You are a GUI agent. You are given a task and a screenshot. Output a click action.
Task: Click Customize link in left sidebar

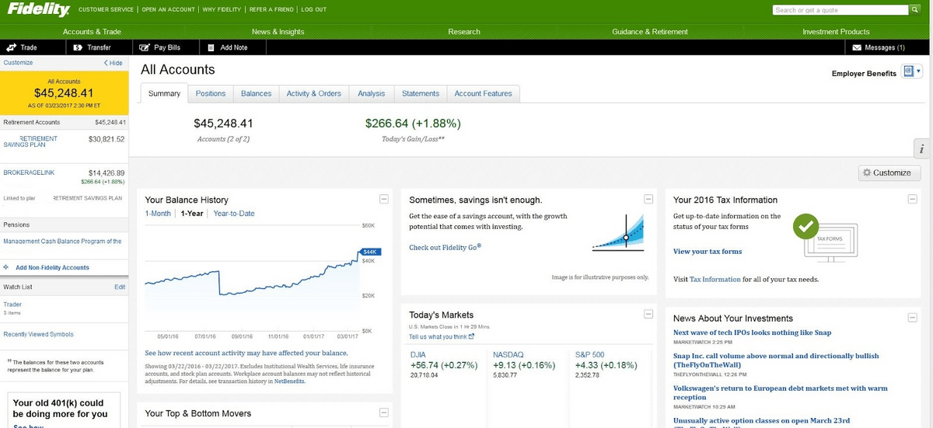click(x=18, y=62)
